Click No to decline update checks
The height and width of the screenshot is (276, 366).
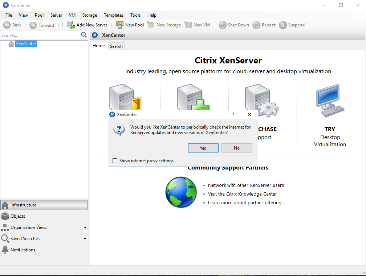237,148
